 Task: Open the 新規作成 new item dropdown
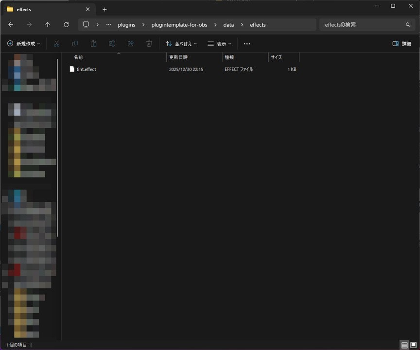pyautogui.click(x=23, y=44)
